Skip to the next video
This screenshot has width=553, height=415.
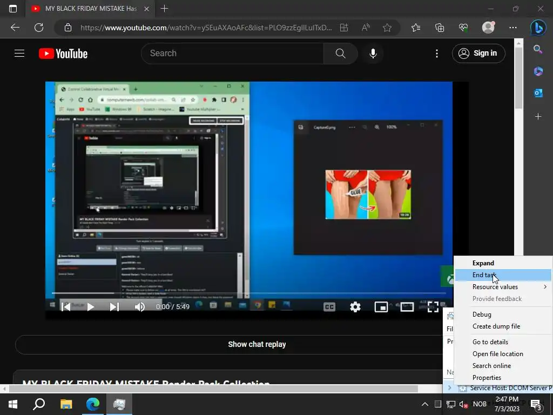click(114, 307)
